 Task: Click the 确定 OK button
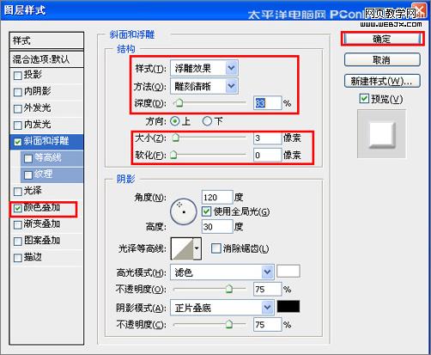(x=382, y=39)
